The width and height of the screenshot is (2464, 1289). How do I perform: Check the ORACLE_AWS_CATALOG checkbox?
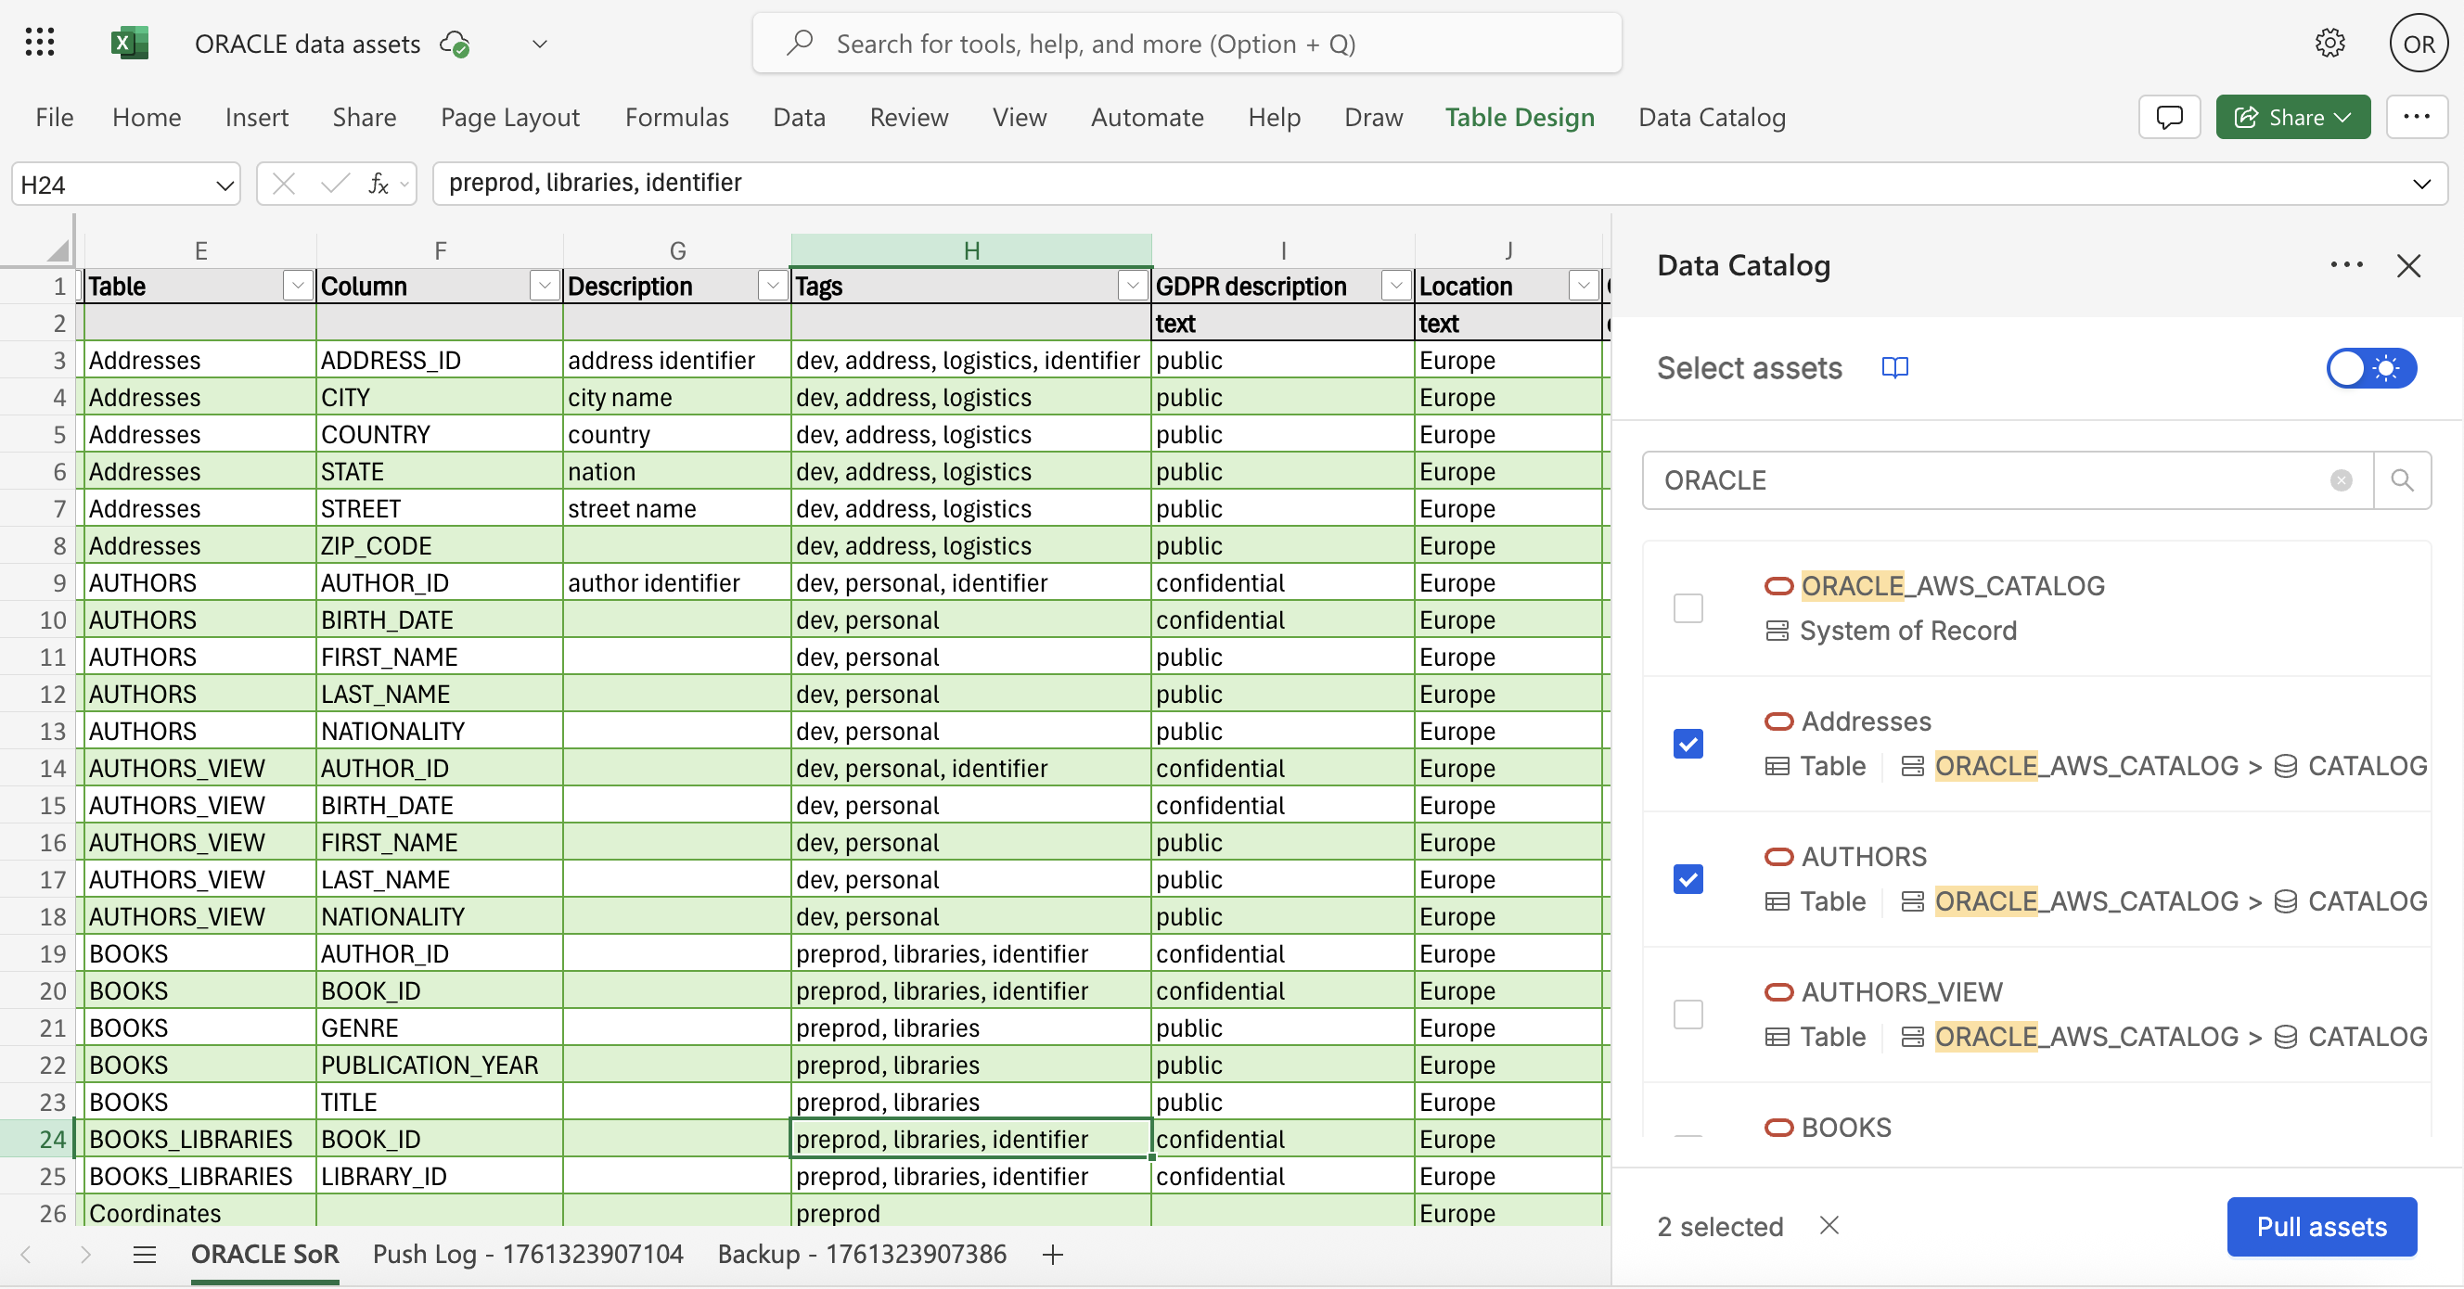pos(1688,609)
